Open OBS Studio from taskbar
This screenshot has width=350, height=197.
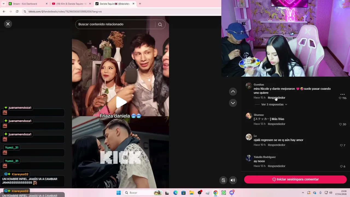click(x=200, y=193)
